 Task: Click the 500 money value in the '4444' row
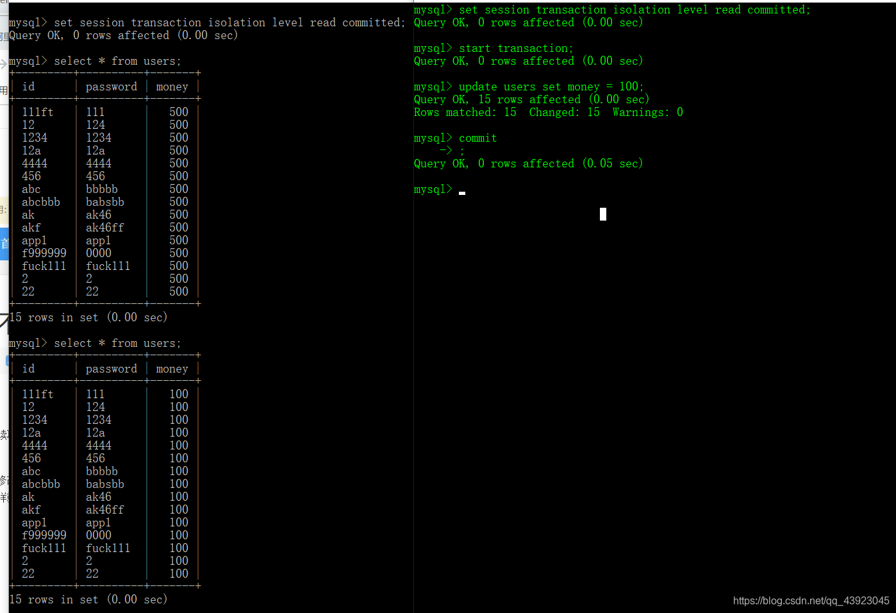[x=179, y=164]
